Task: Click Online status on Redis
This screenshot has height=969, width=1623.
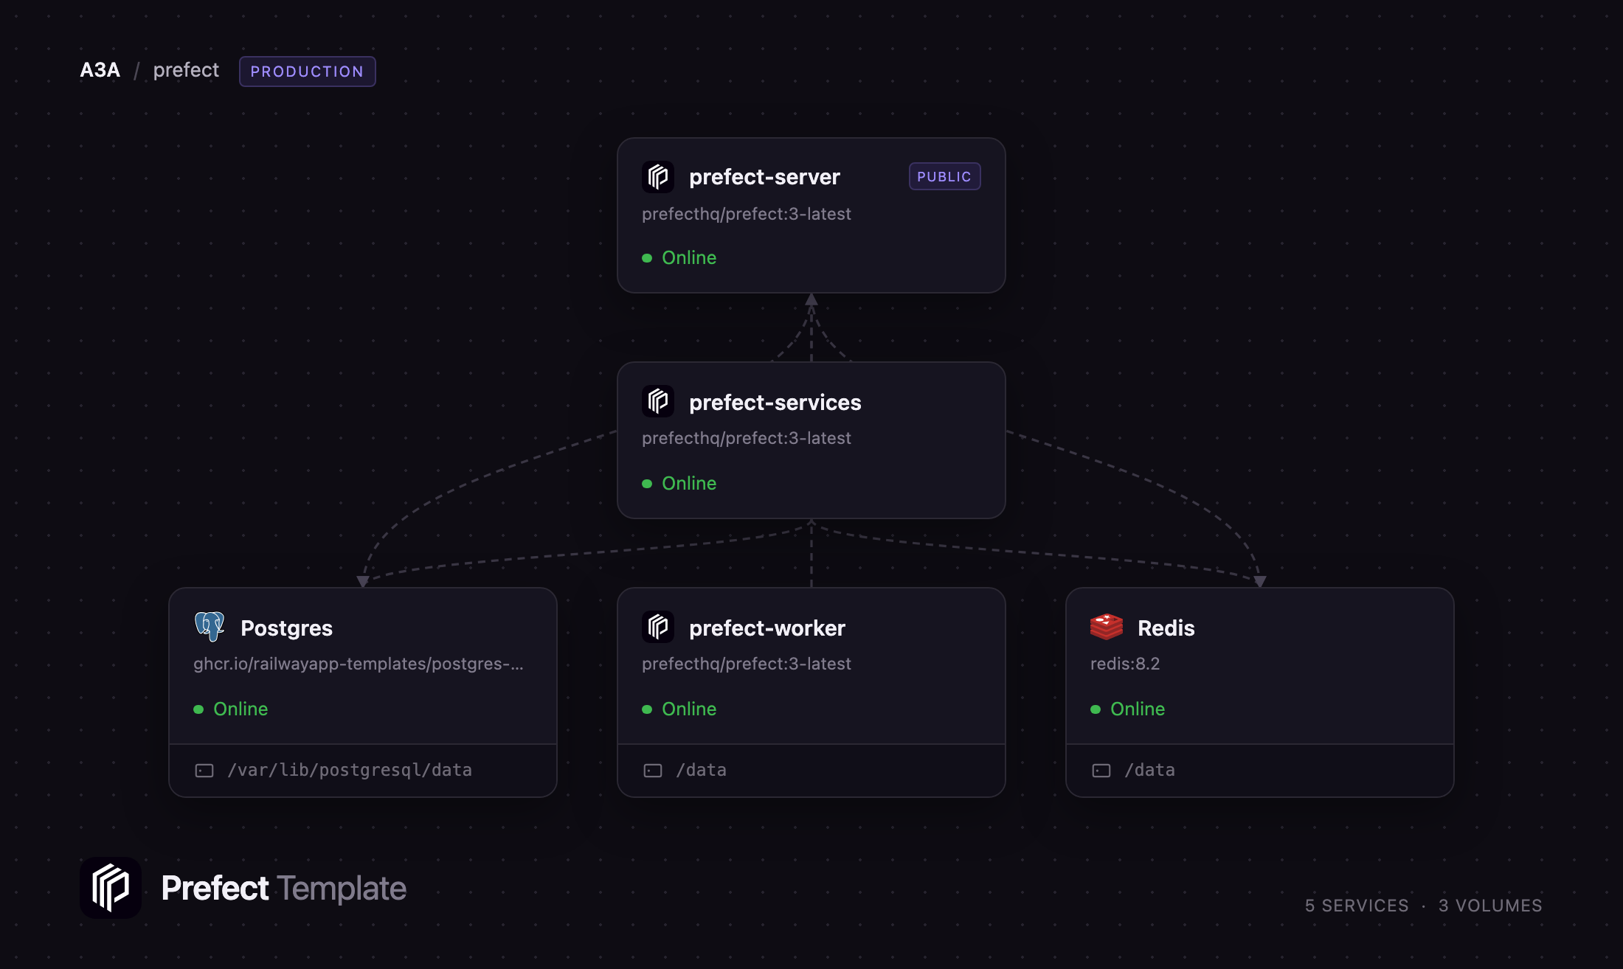Action: click(1138, 709)
